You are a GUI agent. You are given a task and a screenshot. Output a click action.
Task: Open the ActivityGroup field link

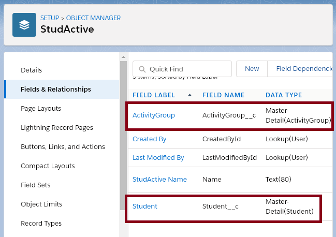pyautogui.click(x=154, y=115)
